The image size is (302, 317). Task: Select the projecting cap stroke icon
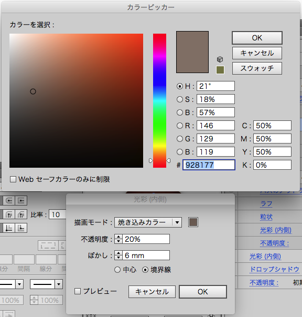21,200
